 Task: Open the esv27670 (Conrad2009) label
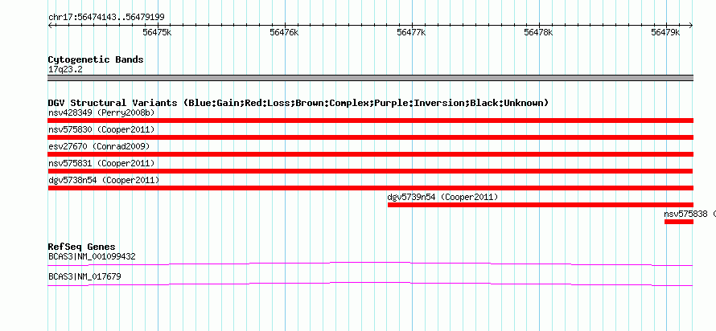(x=99, y=146)
